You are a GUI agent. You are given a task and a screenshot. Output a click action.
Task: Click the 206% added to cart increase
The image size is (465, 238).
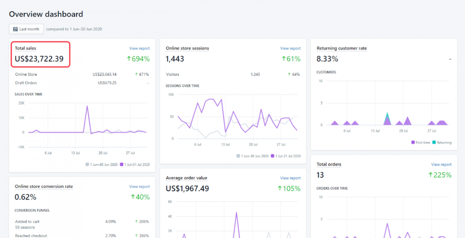[x=142, y=222]
